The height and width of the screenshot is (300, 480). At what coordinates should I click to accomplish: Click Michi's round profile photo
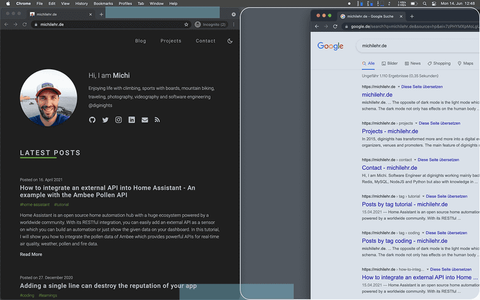click(49, 96)
